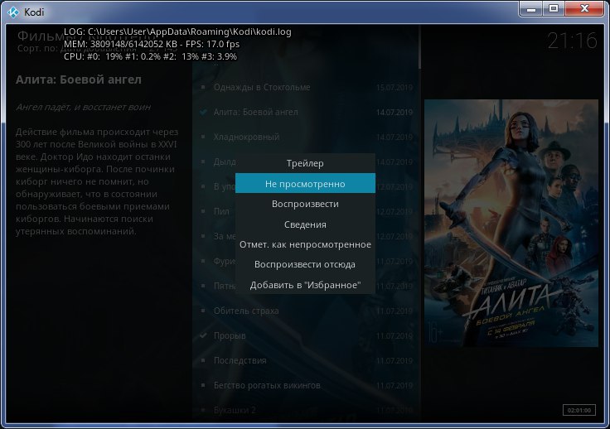This screenshot has width=610, height=429.
Task: Click the 21:16 clock display
Action: coord(572,41)
